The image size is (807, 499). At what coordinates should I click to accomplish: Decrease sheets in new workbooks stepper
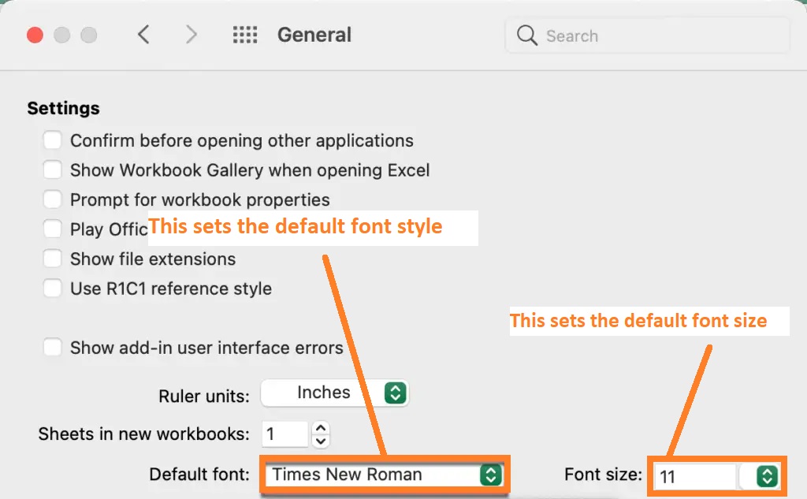(x=321, y=441)
